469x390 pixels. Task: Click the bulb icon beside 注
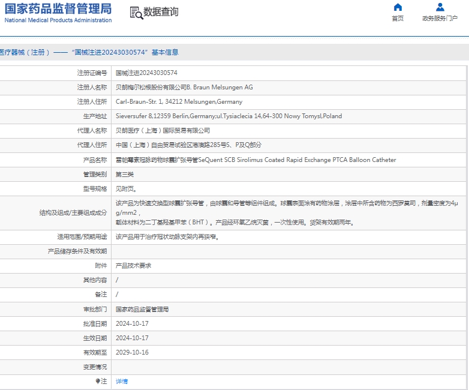pyautogui.click(x=98, y=381)
